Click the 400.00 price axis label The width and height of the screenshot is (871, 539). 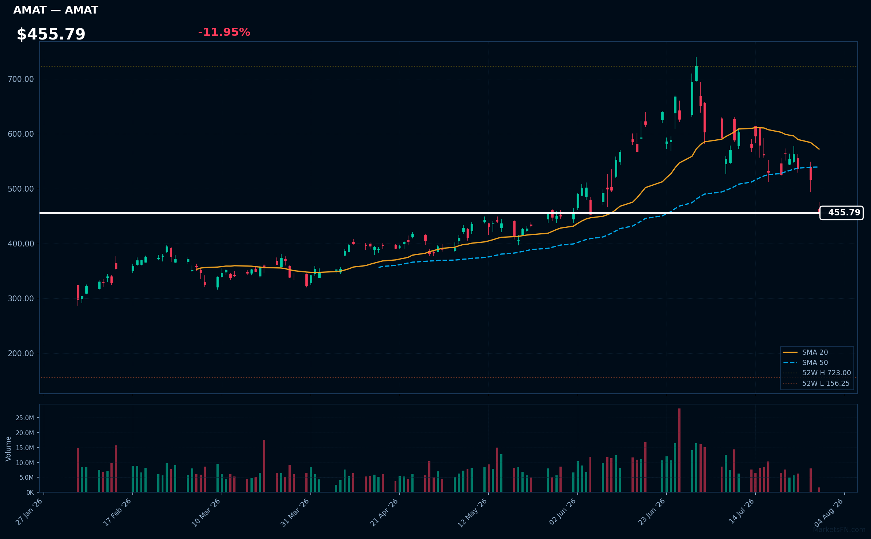(x=21, y=244)
